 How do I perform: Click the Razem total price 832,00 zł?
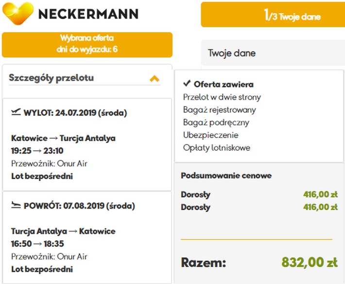tap(309, 263)
